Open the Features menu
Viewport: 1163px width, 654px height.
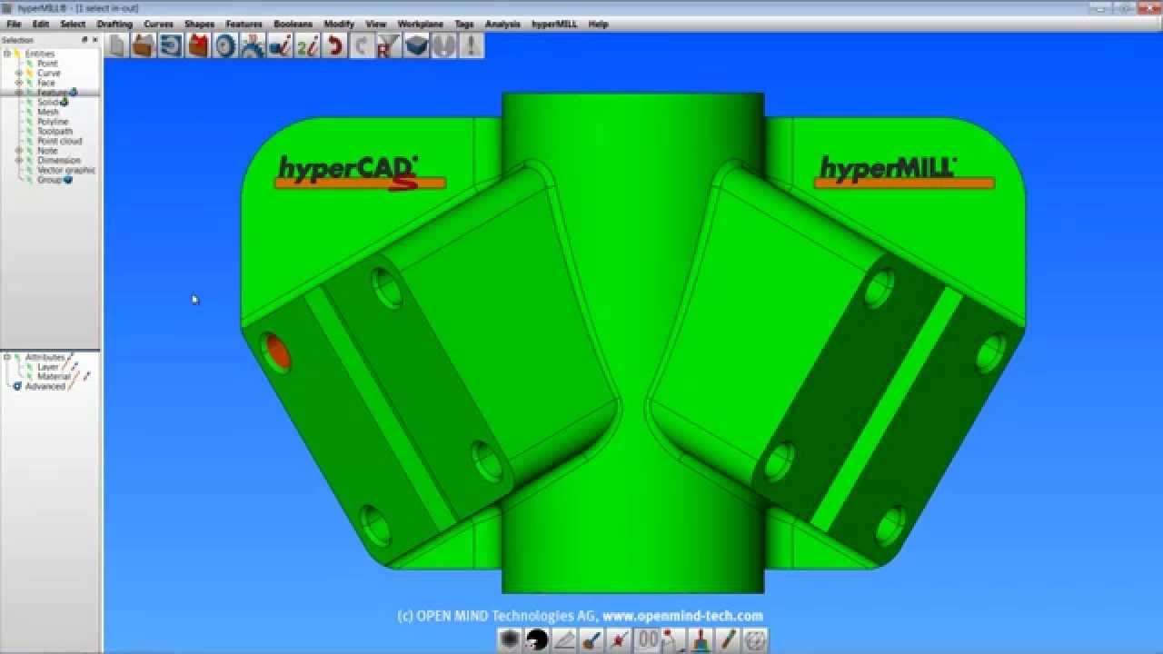244,25
